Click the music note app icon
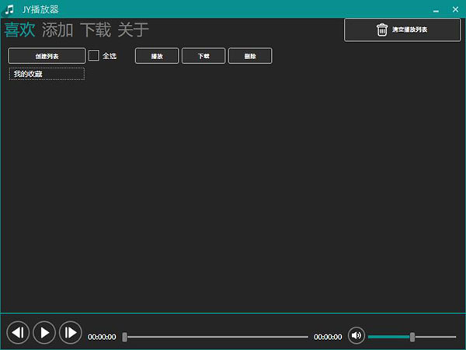 pyautogui.click(x=9, y=9)
